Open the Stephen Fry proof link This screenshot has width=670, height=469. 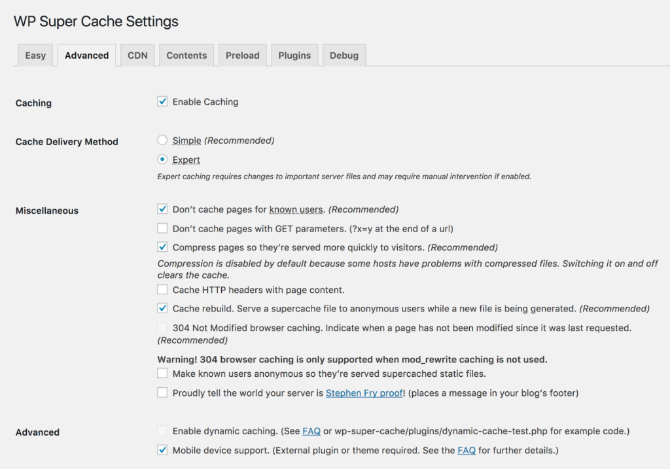(364, 393)
